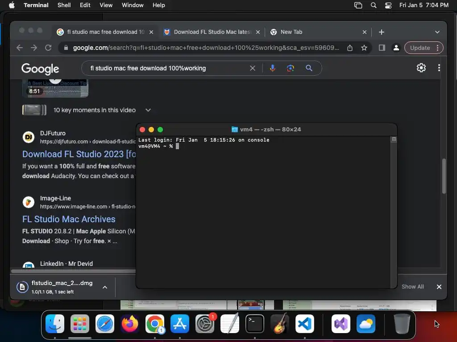This screenshot has height=342, width=457.
Task: Click the vm4 folder icon in Terminal title
Action: pyautogui.click(x=234, y=130)
